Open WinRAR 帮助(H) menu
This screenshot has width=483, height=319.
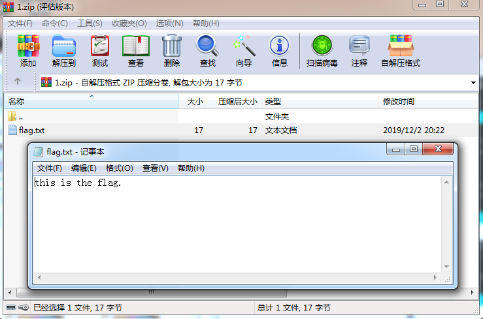(x=206, y=23)
